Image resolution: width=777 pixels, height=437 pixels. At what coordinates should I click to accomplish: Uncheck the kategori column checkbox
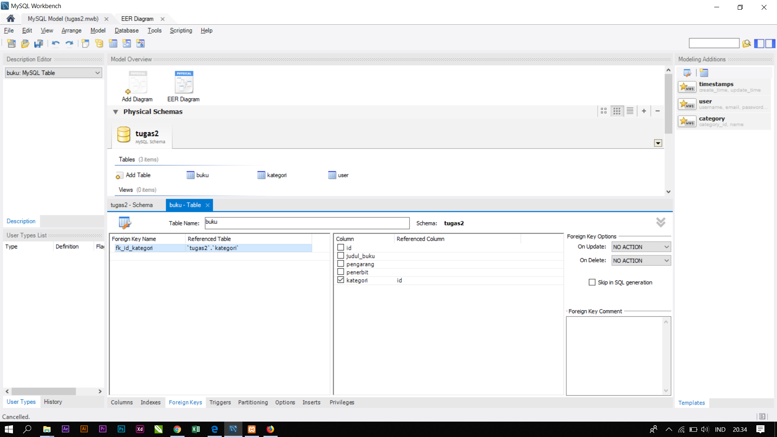tap(341, 280)
